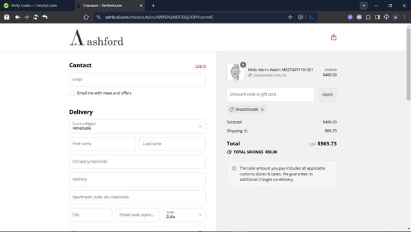The image size is (411, 232).
Task: Click the site information icon in address bar
Action: pos(98,17)
